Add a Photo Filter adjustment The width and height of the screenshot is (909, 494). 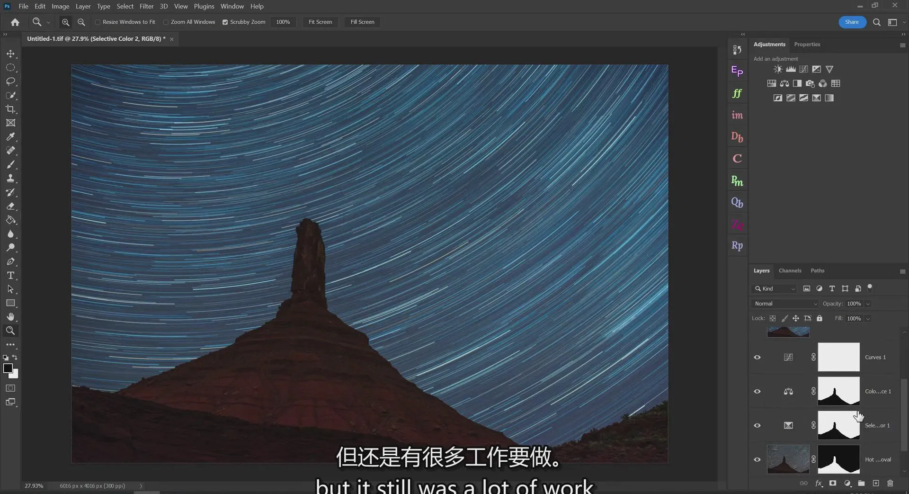(810, 83)
